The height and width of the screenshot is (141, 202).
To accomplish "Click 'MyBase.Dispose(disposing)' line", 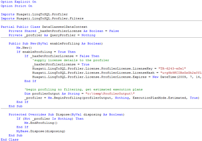I will tap(41, 131).
